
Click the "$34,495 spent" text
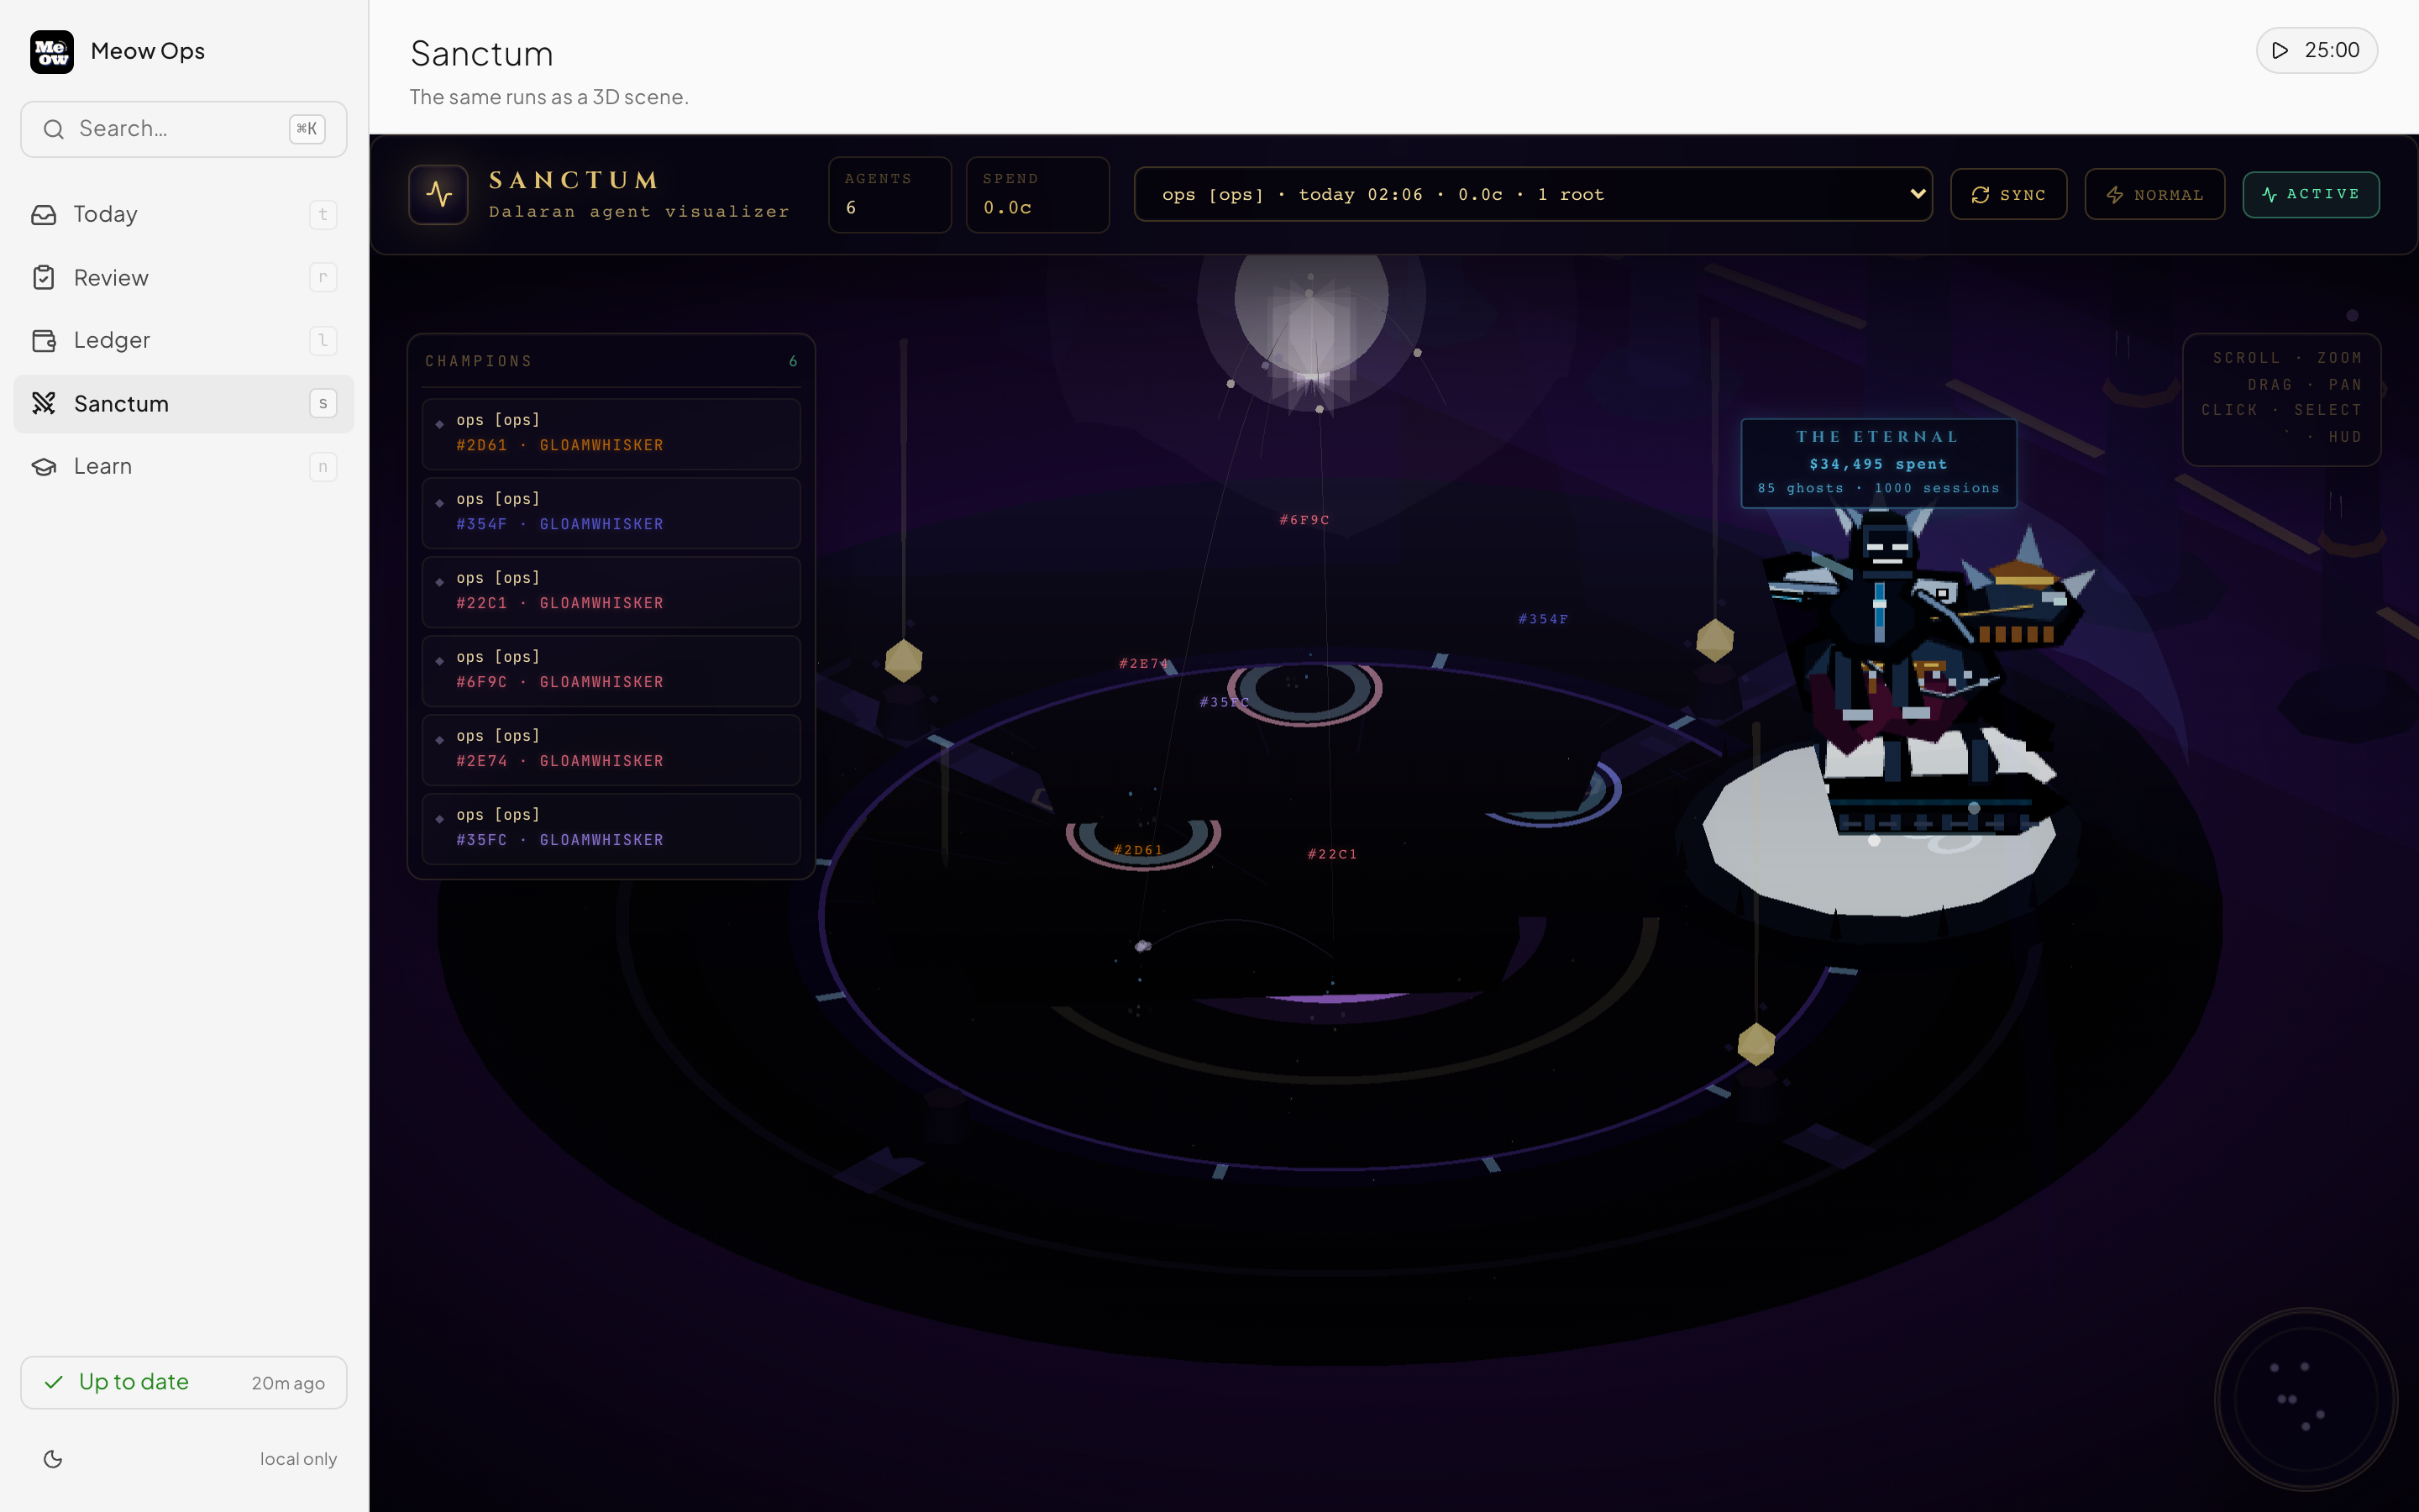pyautogui.click(x=1878, y=464)
